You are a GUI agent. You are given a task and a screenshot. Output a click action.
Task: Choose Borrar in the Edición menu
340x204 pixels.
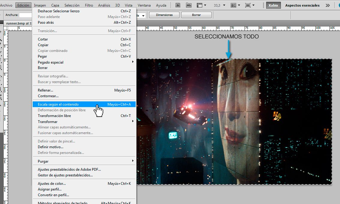point(84,68)
